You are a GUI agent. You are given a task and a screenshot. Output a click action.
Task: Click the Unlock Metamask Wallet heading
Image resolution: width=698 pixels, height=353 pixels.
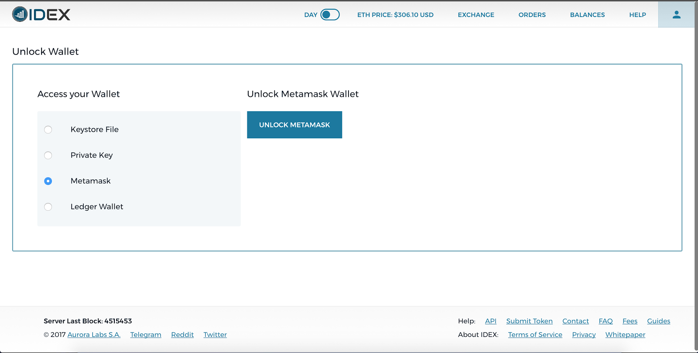point(303,94)
